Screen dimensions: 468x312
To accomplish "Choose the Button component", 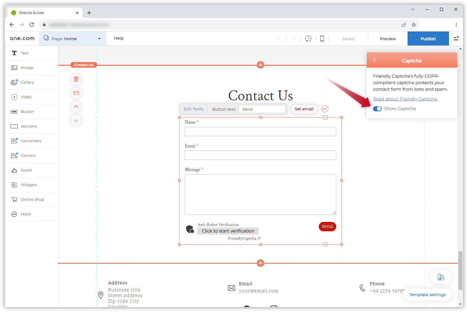I will click(x=31, y=112).
